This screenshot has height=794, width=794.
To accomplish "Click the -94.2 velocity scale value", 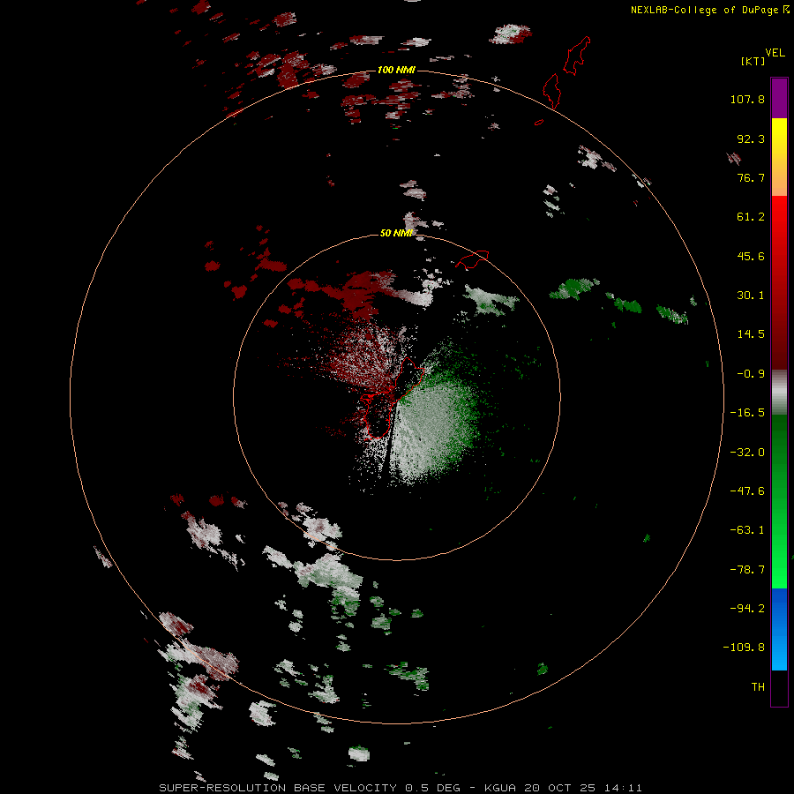I will [x=747, y=609].
